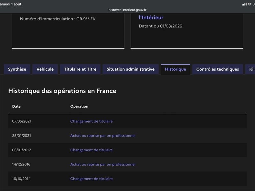This screenshot has width=255, height=191.
Task: Open the Synthèse tab
Action: [17, 69]
